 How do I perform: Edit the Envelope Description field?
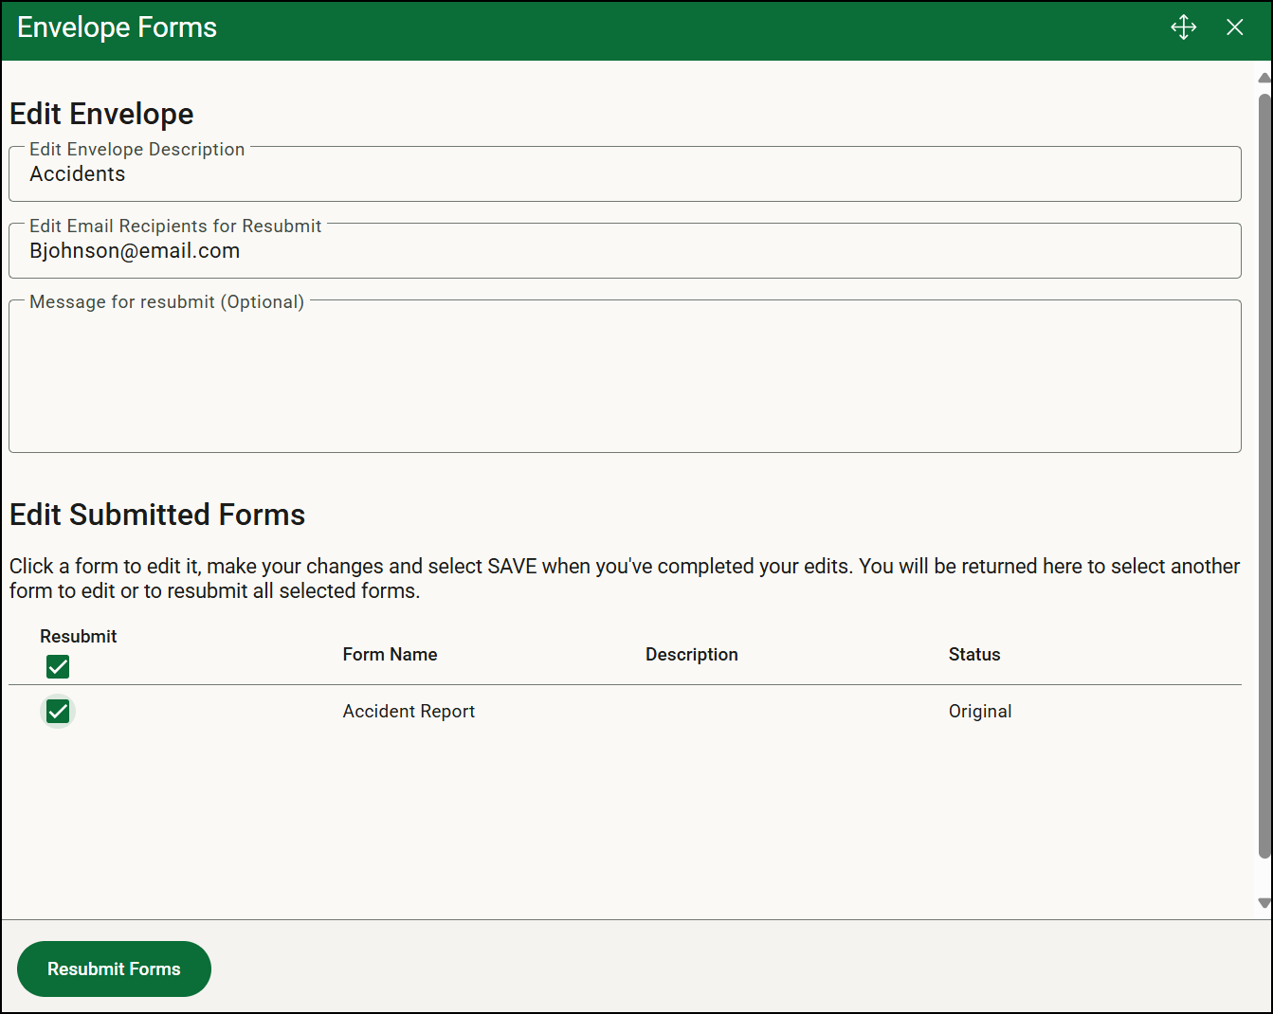625,174
